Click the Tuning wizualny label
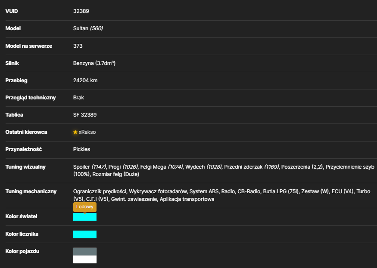377x268 pixels. [x=25, y=167]
